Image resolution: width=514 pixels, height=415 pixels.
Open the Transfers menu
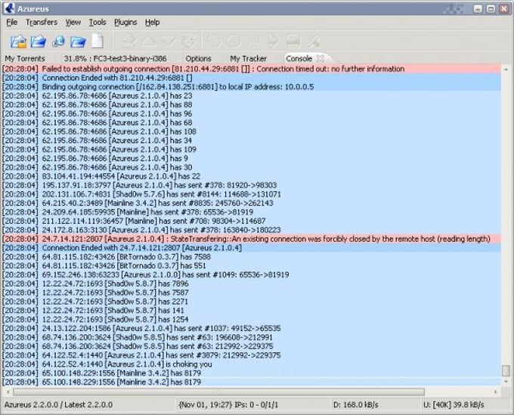click(42, 22)
